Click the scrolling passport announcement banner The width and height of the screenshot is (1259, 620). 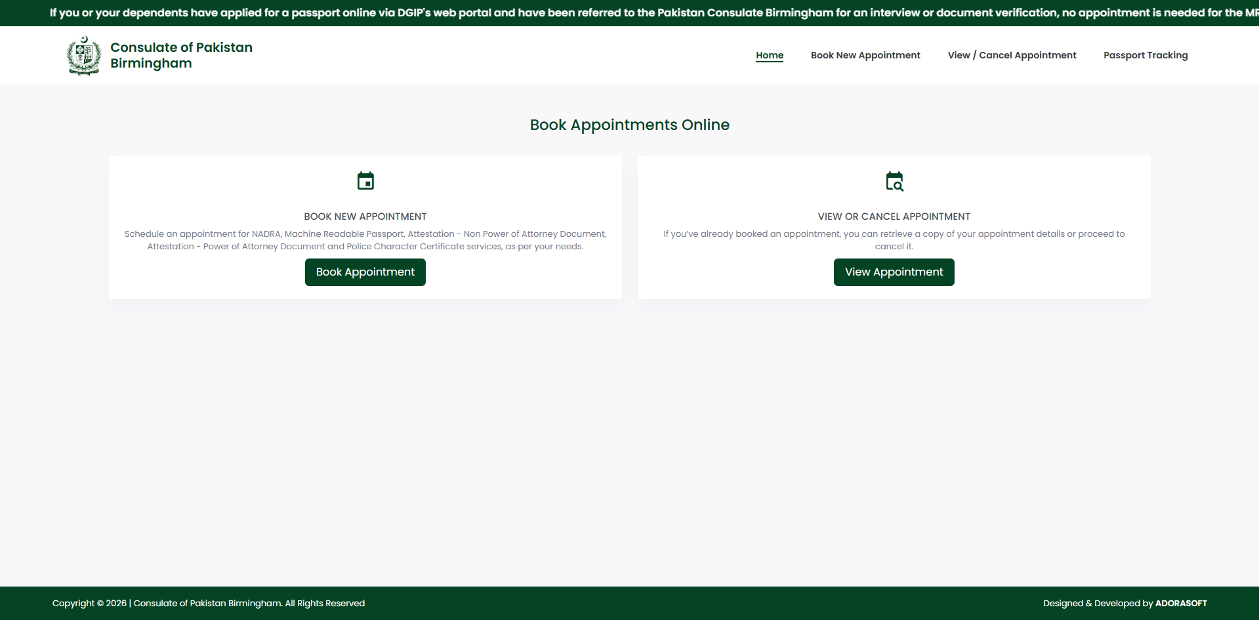point(630,12)
